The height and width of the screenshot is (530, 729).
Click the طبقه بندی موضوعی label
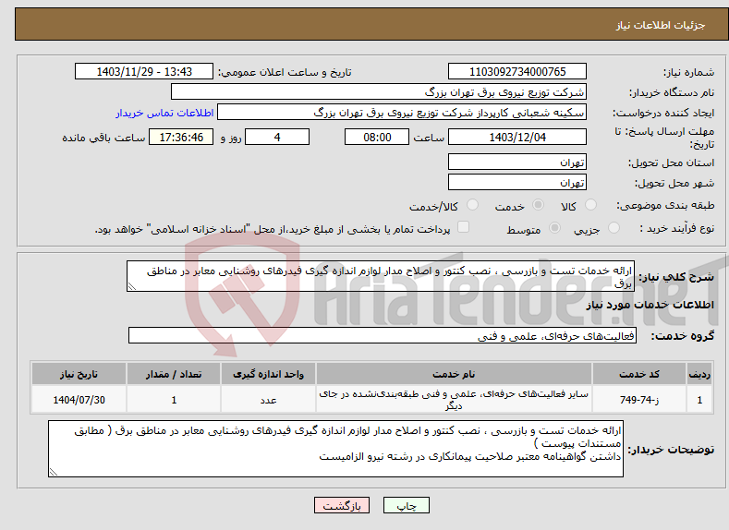[665, 205]
